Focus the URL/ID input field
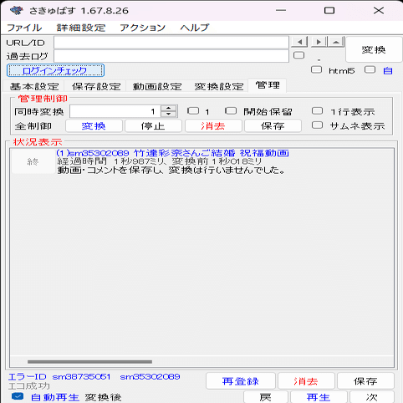 click(x=171, y=43)
